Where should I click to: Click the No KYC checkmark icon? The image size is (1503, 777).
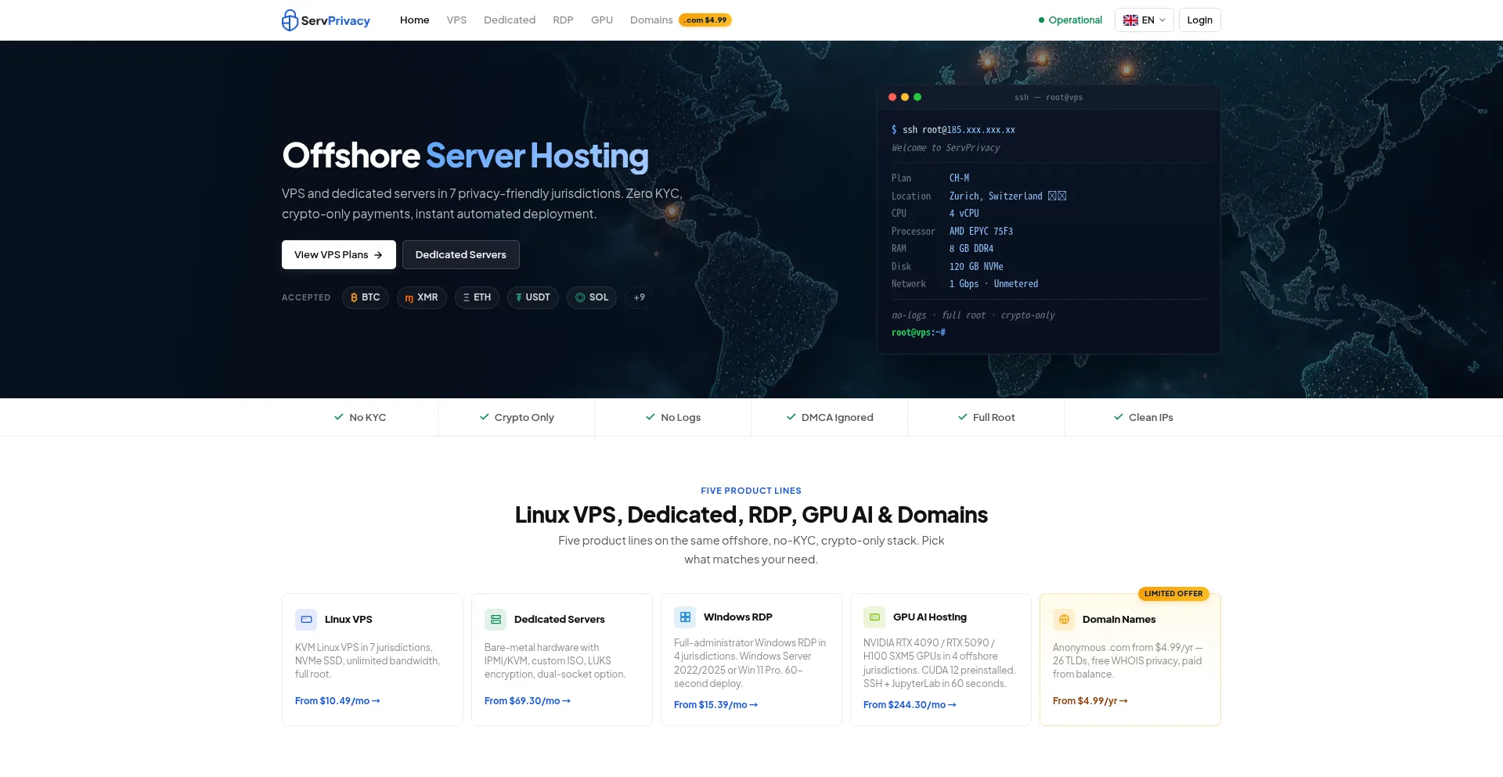(x=339, y=417)
